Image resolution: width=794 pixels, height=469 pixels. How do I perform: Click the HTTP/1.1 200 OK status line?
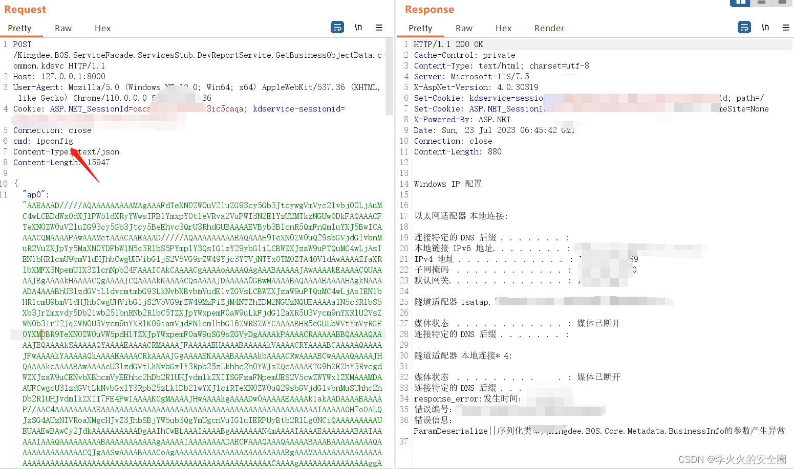click(448, 44)
